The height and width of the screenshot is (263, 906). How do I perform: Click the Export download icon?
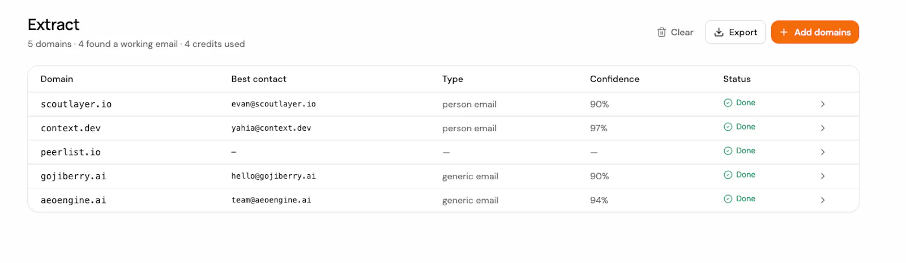719,32
